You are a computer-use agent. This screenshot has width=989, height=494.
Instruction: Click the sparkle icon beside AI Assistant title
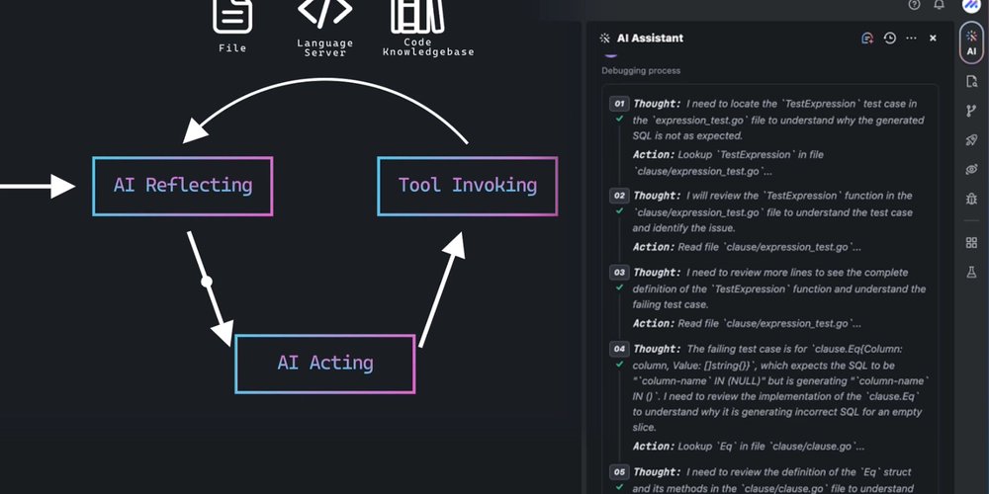605,38
